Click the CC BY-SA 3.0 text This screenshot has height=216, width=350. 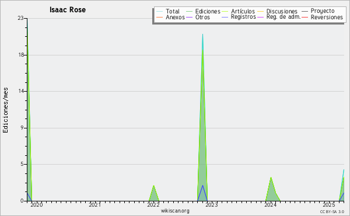332,211
